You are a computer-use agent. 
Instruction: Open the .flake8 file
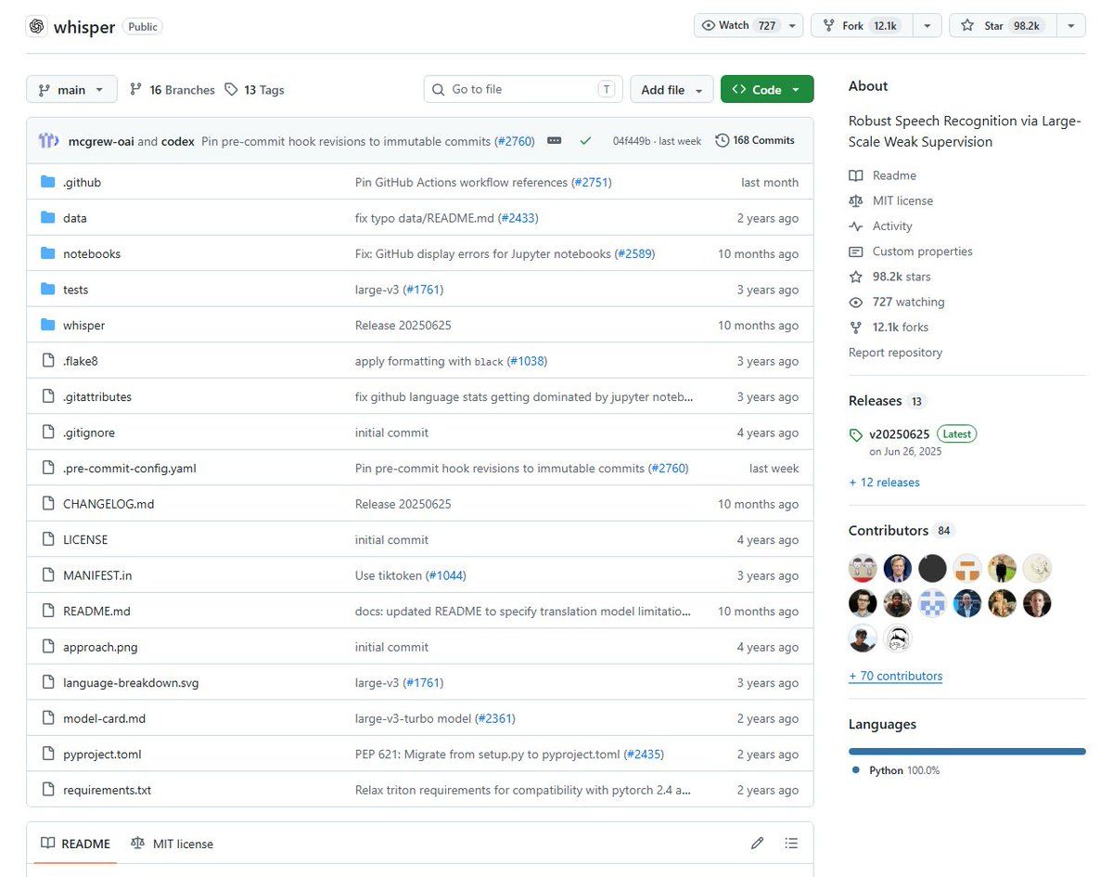pos(81,361)
